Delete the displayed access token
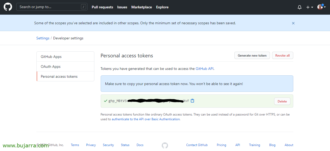 coord(282,101)
